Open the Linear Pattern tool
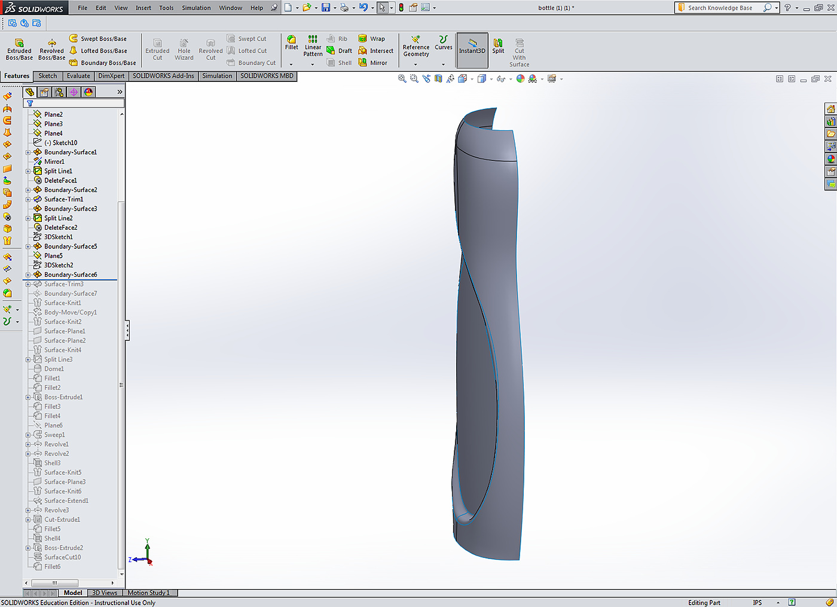Screen dimensions: 837x607 coord(313,45)
